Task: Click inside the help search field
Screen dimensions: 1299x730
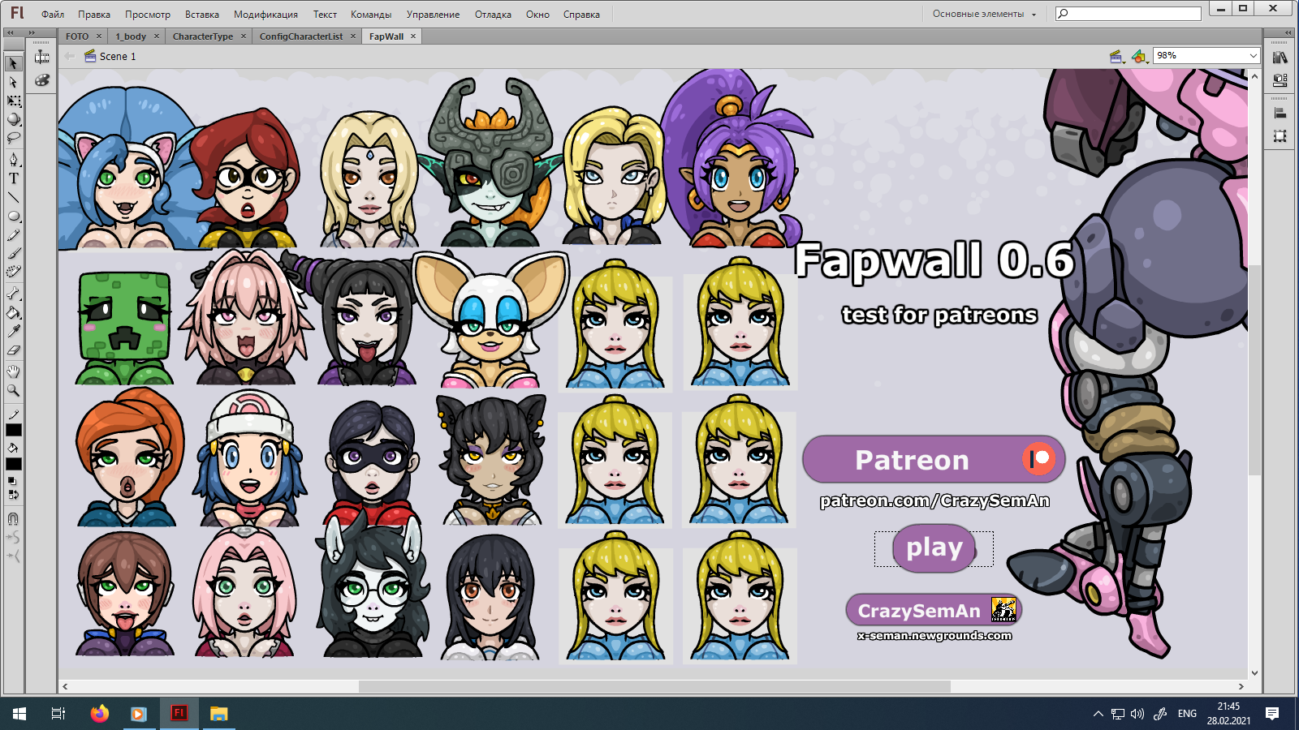Action: tap(1129, 14)
